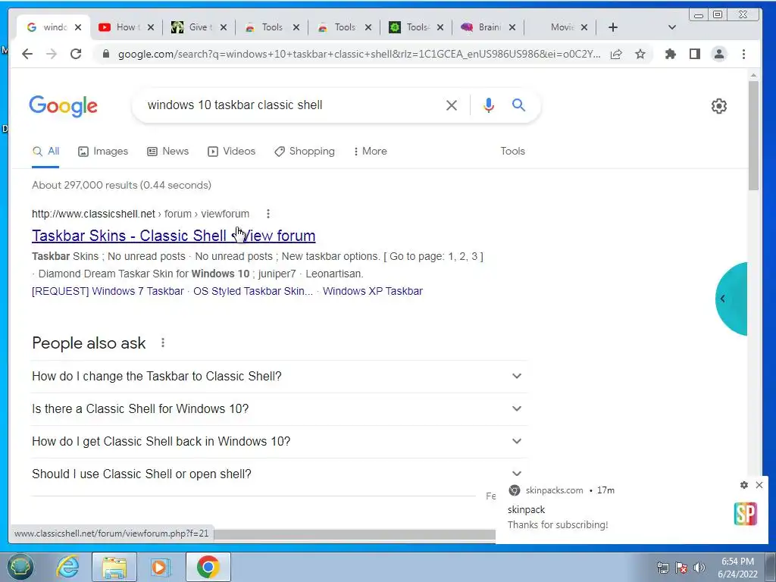Select the All results tab
This screenshot has width=776, height=582.
[45, 151]
